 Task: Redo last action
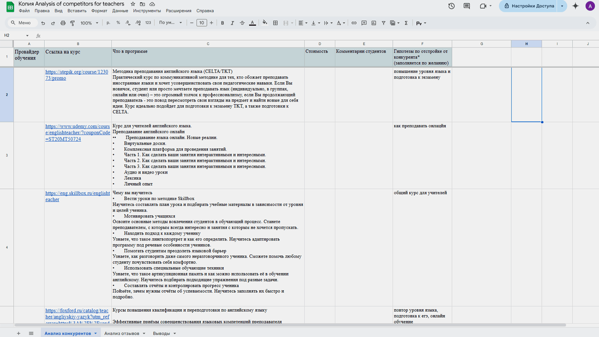53,23
